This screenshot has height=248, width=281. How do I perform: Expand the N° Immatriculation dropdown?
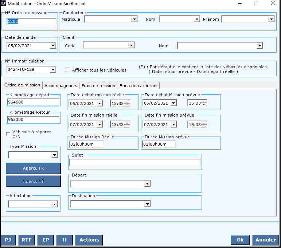coord(53,69)
